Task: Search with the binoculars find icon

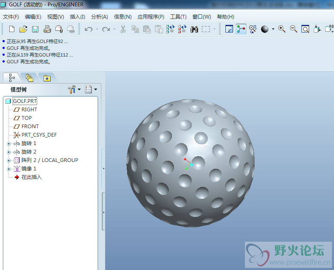Action: coord(194,29)
